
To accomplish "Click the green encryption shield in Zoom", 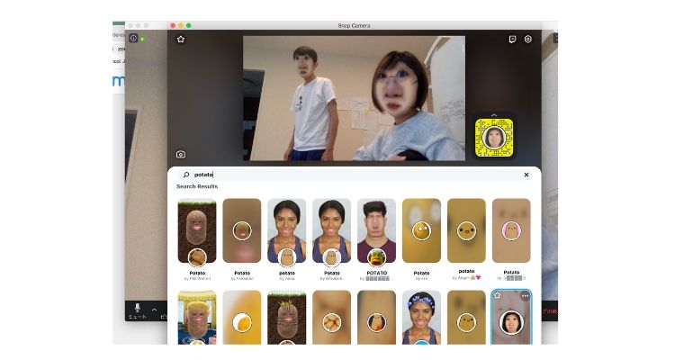I will pos(142,39).
